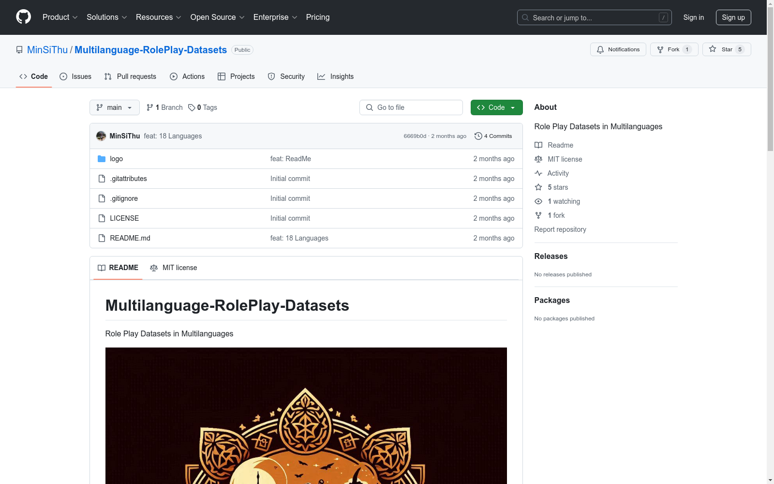This screenshot has height=484, width=774.
Task: View the 4 Commits history
Action: (493, 136)
